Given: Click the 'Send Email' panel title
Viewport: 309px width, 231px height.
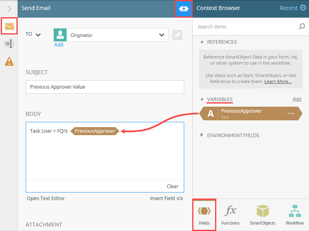Looking at the screenshot, I should (x=36, y=8).
